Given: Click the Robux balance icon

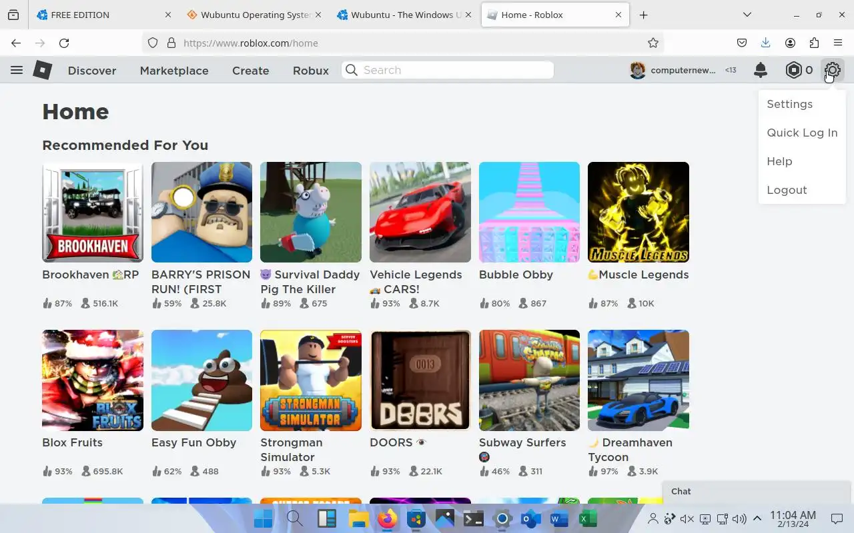Looking at the screenshot, I should click(793, 70).
